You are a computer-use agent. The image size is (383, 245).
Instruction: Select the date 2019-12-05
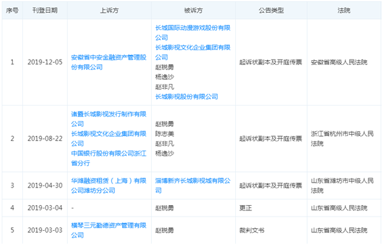pos(45,62)
